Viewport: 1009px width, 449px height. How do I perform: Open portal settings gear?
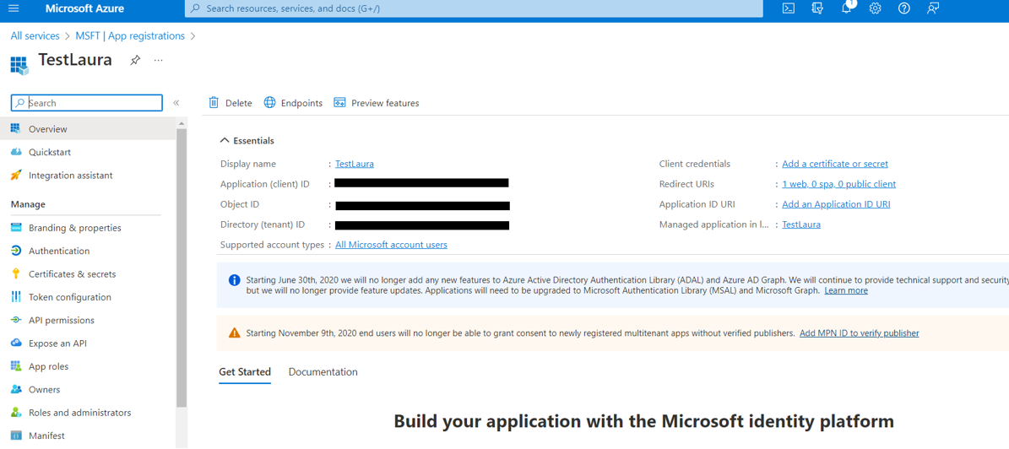tap(875, 8)
